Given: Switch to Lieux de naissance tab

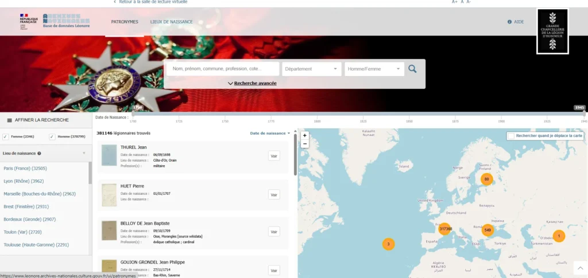Looking at the screenshot, I should [x=171, y=22].
